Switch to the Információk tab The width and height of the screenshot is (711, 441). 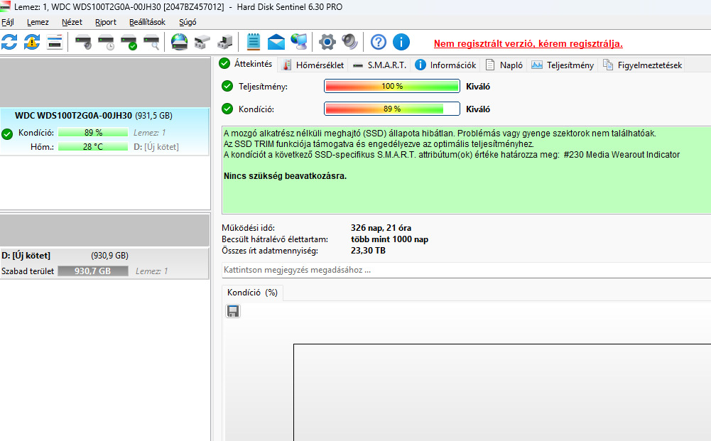445,65
